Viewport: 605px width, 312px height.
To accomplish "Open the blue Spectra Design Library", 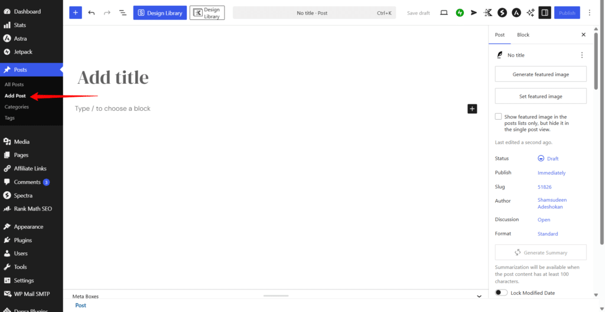I will point(160,13).
